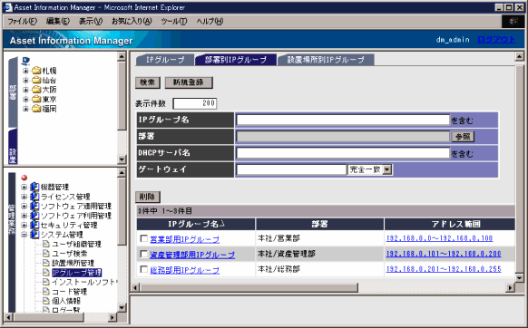Click the ライセンス管理 book icon
The height and width of the screenshot is (328, 528).
34,196
